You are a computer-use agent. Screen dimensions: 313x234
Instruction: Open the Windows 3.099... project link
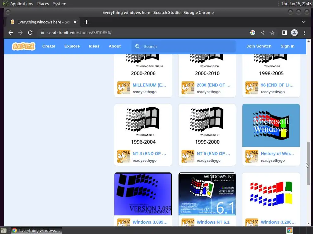(150, 222)
